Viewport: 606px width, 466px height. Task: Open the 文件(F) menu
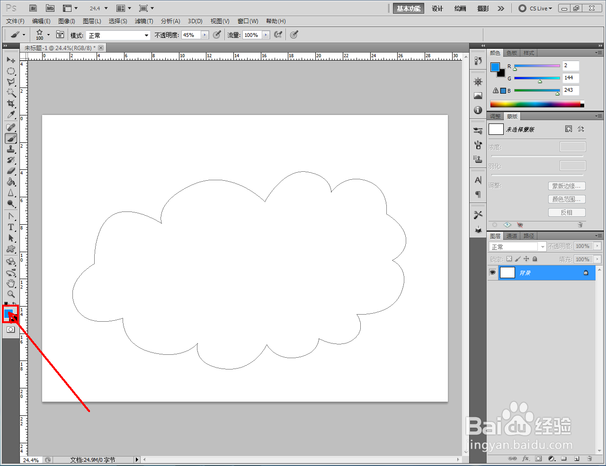click(15, 21)
